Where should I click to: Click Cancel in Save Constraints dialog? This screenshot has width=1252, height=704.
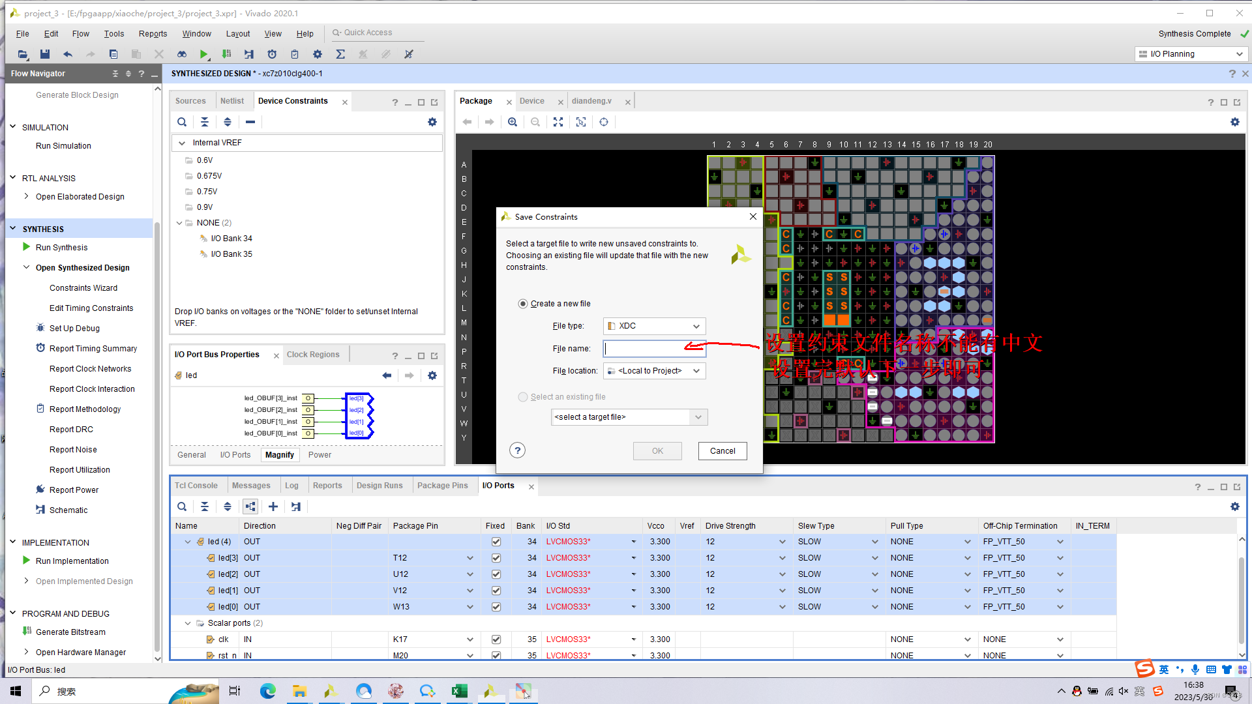pyautogui.click(x=722, y=451)
